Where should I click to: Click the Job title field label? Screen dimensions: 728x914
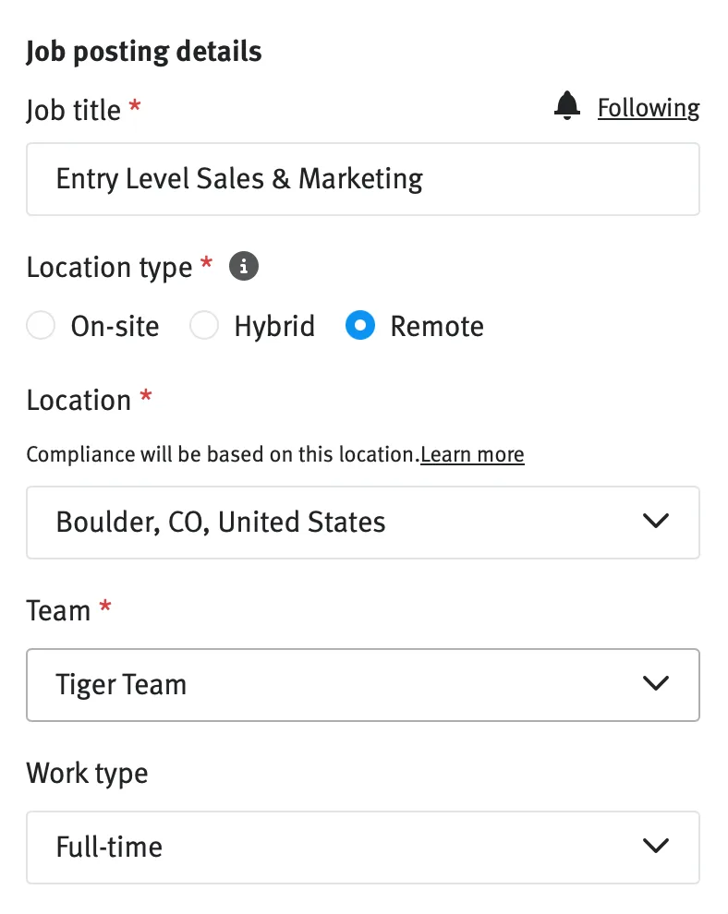pos(74,110)
